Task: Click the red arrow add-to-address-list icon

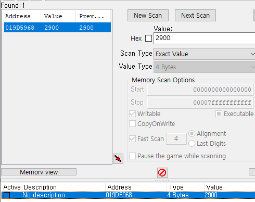Action: [118, 159]
